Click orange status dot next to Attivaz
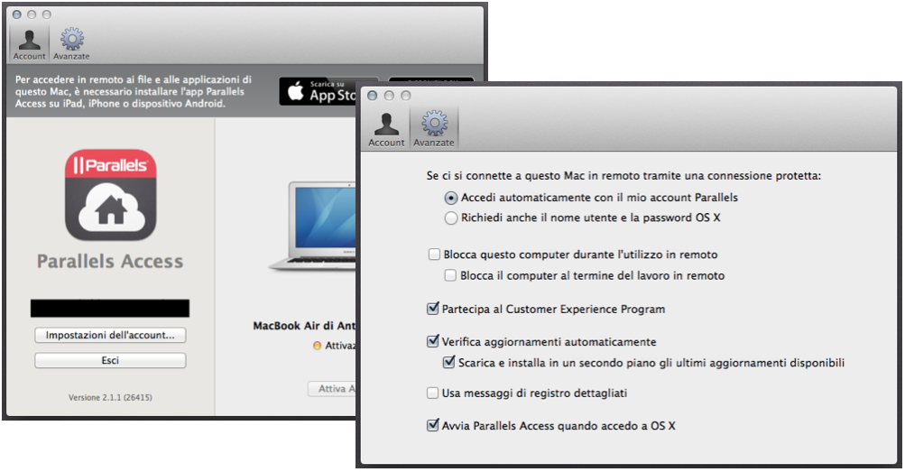 point(317,346)
